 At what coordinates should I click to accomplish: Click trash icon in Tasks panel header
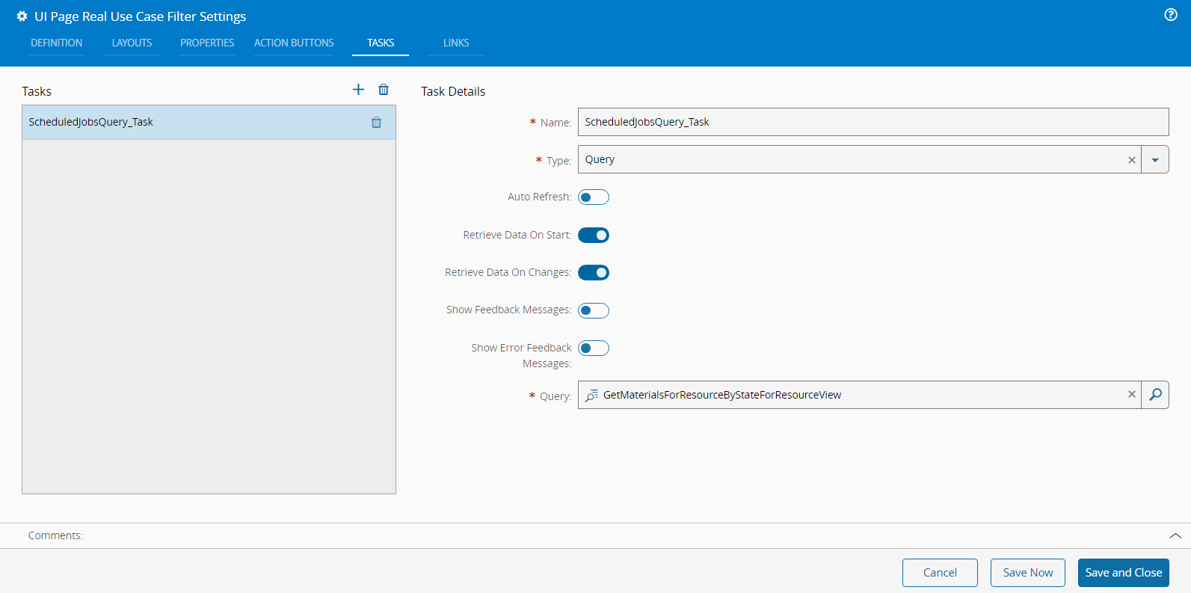coord(384,90)
